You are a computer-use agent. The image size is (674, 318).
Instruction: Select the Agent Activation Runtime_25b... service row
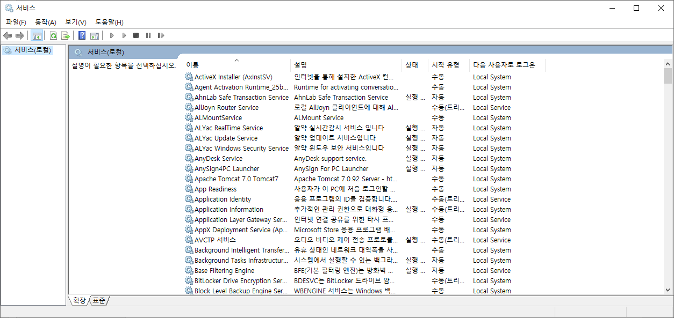tap(364, 87)
